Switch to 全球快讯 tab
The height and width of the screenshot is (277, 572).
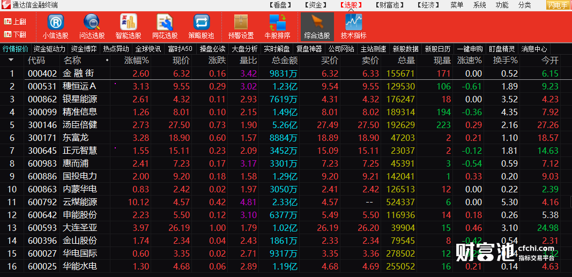click(148, 49)
